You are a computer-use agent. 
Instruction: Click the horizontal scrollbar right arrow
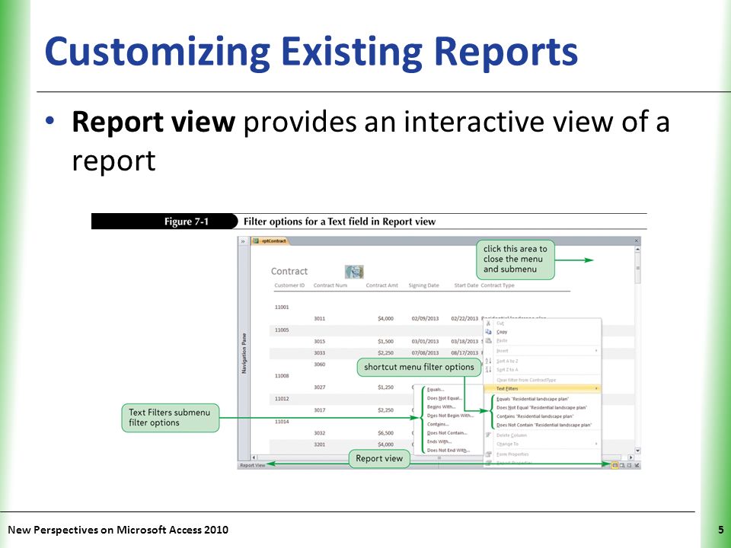click(630, 457)
